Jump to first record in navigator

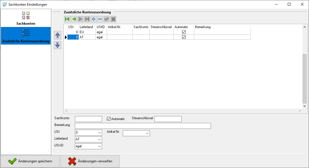[x=67, y=19]
